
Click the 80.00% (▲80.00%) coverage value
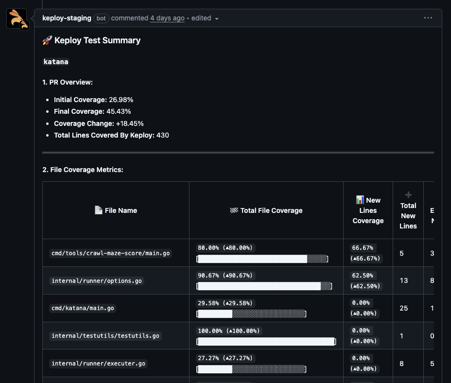coord(225,248)
